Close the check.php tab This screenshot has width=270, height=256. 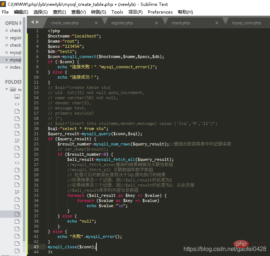tap(217, 23)
